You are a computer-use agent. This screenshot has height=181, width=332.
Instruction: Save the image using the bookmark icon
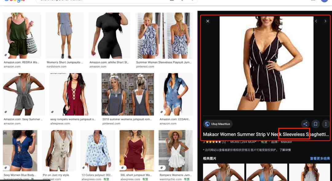coord(315,124)
